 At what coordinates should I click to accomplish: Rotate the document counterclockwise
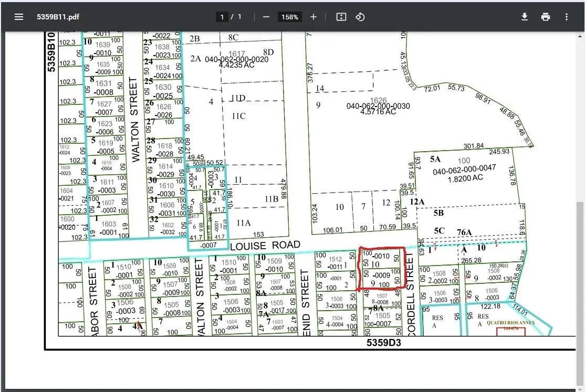[360, 17]
